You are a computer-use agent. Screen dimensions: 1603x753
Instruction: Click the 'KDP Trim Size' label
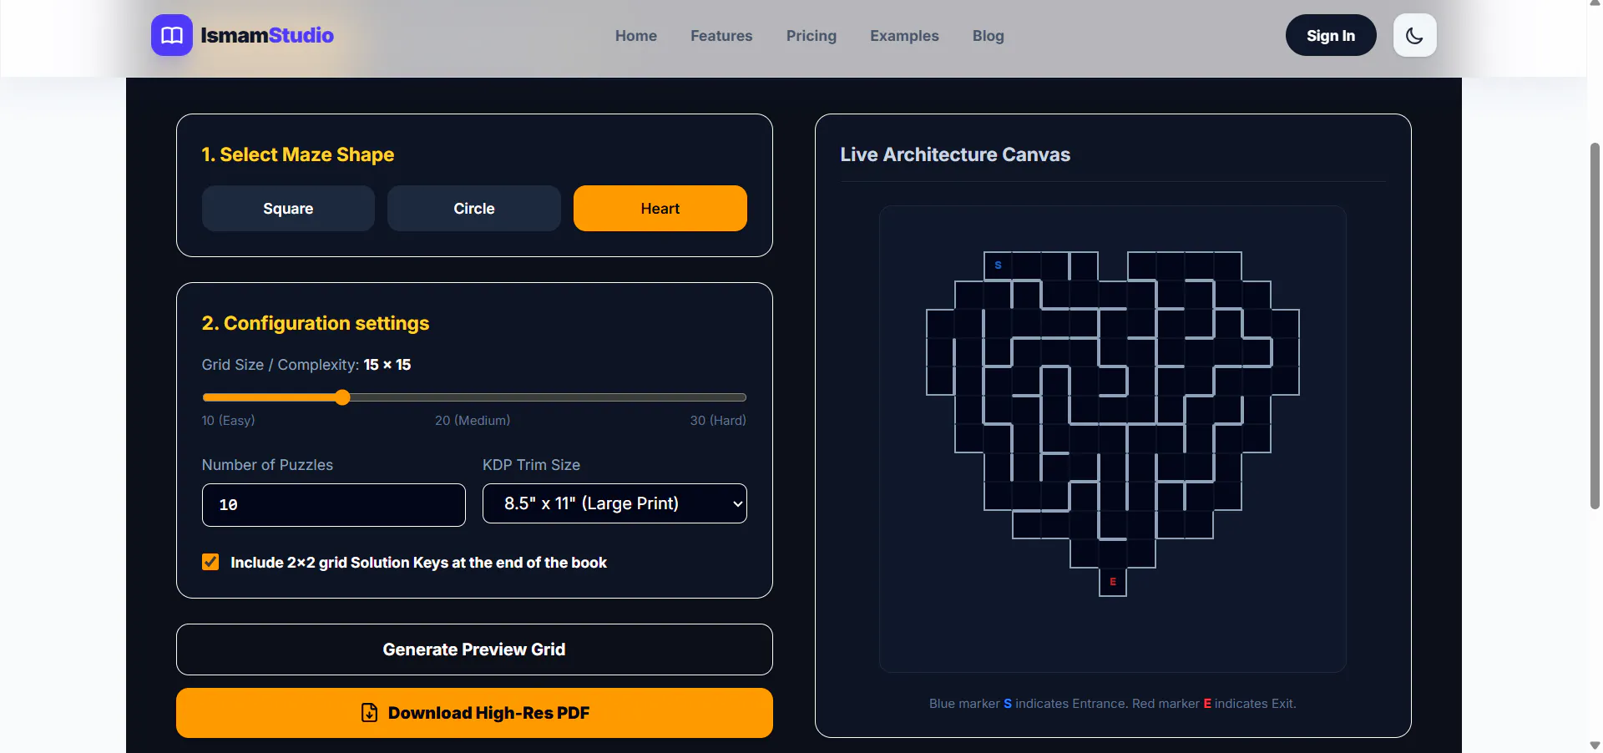(531, 465)
